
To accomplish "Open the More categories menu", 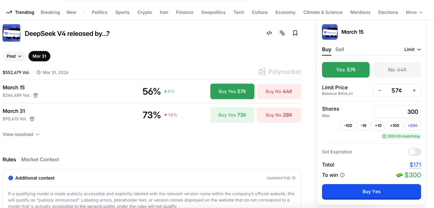I will coord(414,12).
